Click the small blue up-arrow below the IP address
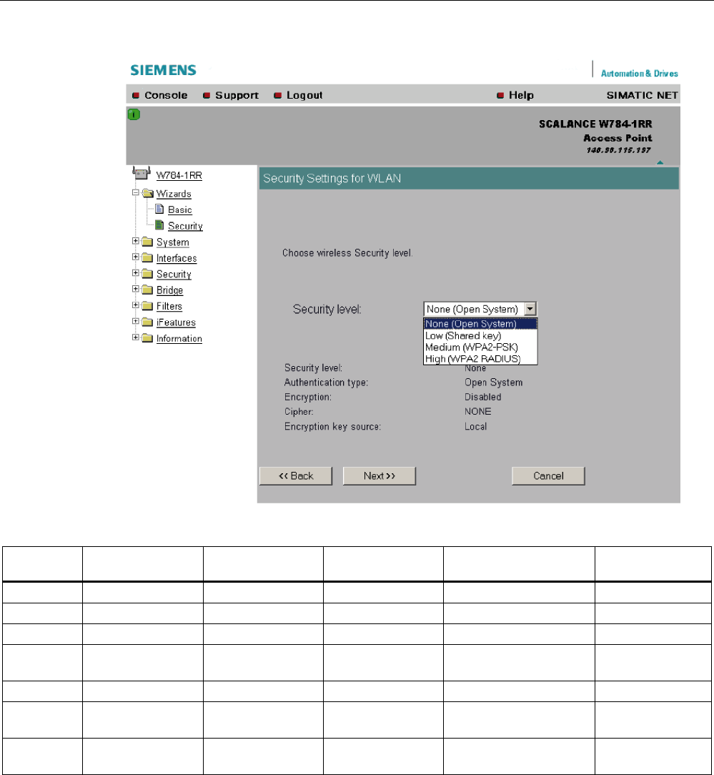714x775 pixels. point(660,162)
